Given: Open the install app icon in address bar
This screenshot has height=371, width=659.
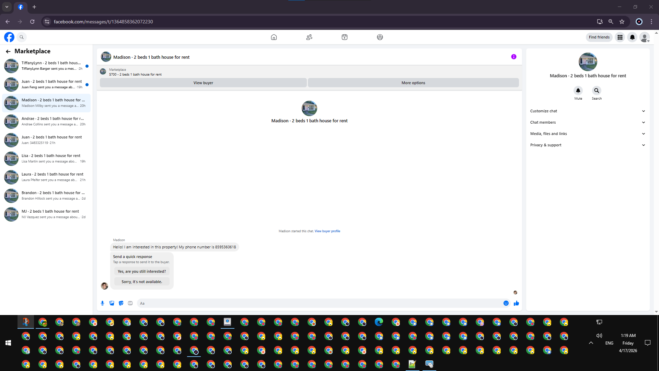Looking at the screenshot, I should tap(600, 22).
